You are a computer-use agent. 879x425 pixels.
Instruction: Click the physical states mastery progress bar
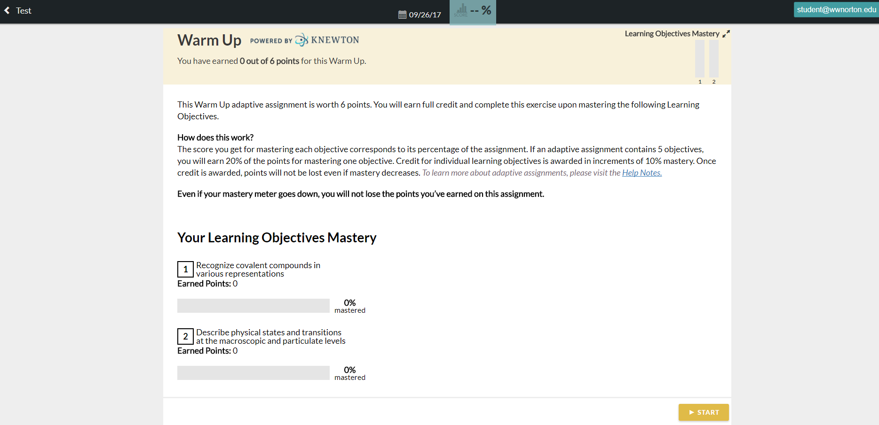pos(253,373)
